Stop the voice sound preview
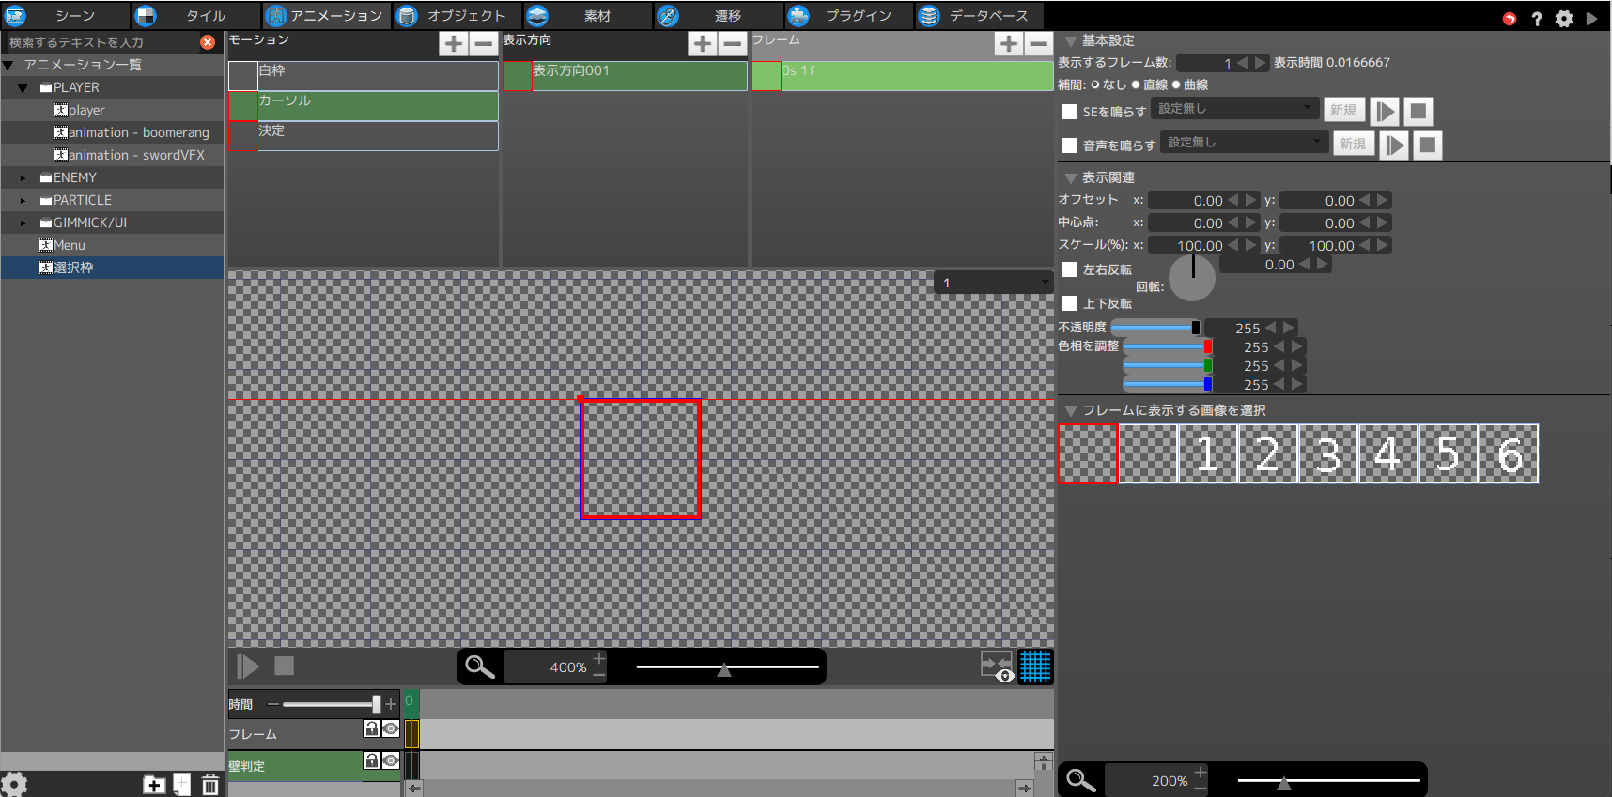1612x797 pixels. pyautogui.click(x=1428, y=146)
